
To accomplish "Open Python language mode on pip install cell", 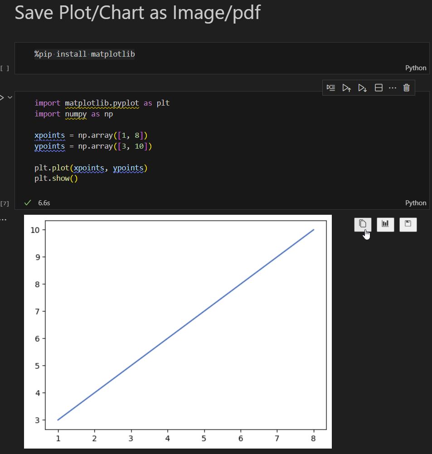I will [x=415, y=68].
